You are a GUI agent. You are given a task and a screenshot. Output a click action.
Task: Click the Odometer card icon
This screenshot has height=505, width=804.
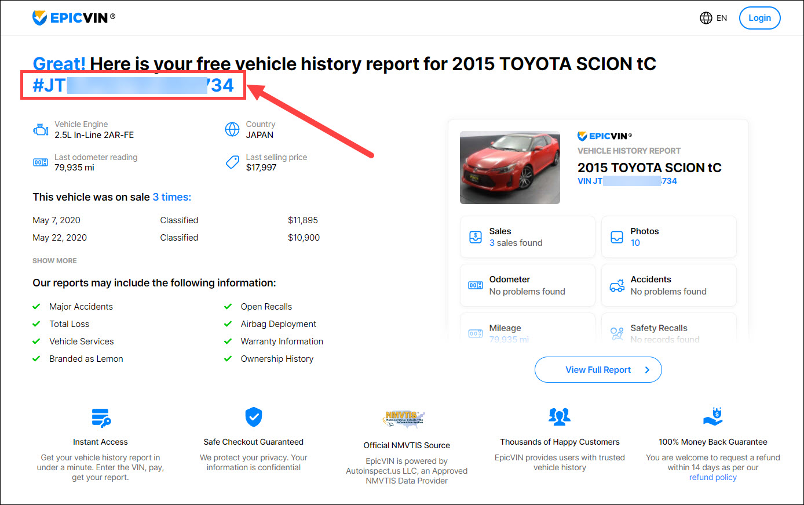point(476,285)
